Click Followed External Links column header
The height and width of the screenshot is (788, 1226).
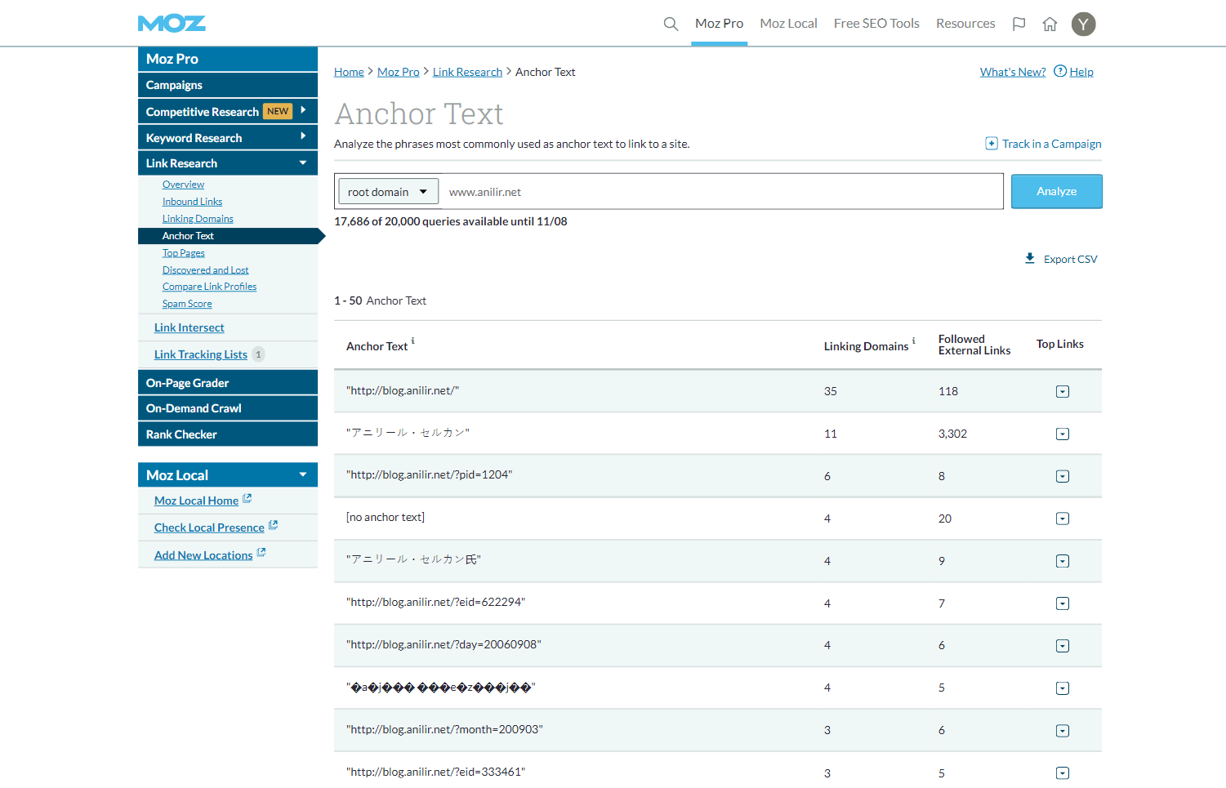974,345
